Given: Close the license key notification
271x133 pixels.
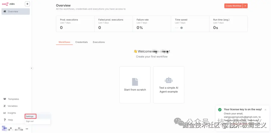Looking at the screenshot, I should coord(265,110).
